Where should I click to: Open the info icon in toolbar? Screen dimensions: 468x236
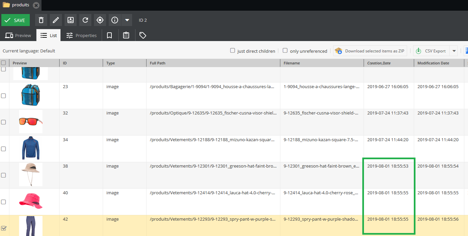pos(115,20)
